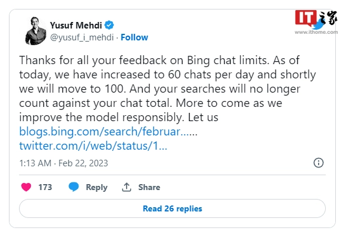Open the blogs.bing.com search link

pyautogui.click(x=108, y=132)
